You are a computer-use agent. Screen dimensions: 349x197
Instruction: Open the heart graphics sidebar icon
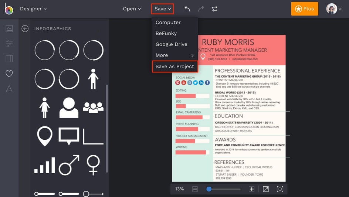[9, 74]
